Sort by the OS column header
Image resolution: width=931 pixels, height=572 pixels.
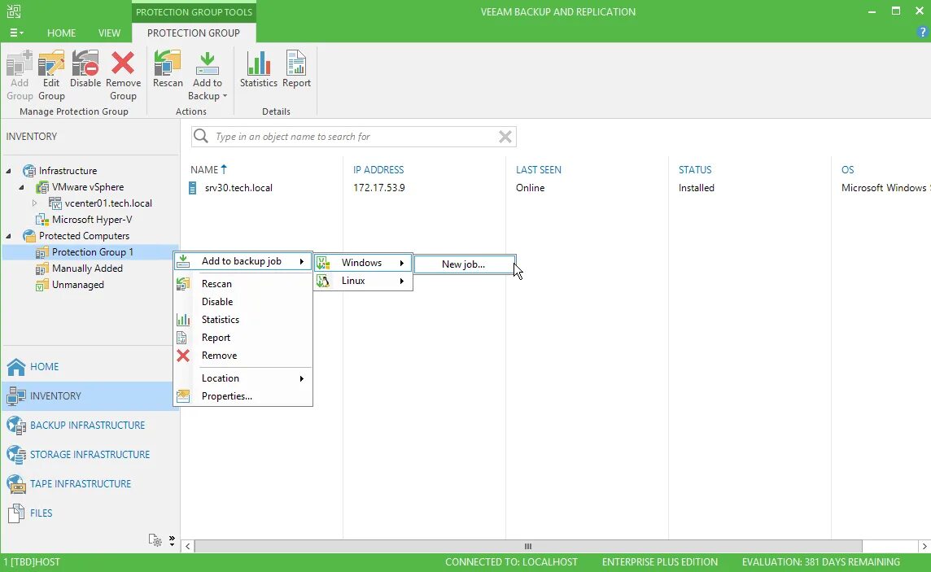[x=847, y=170]
